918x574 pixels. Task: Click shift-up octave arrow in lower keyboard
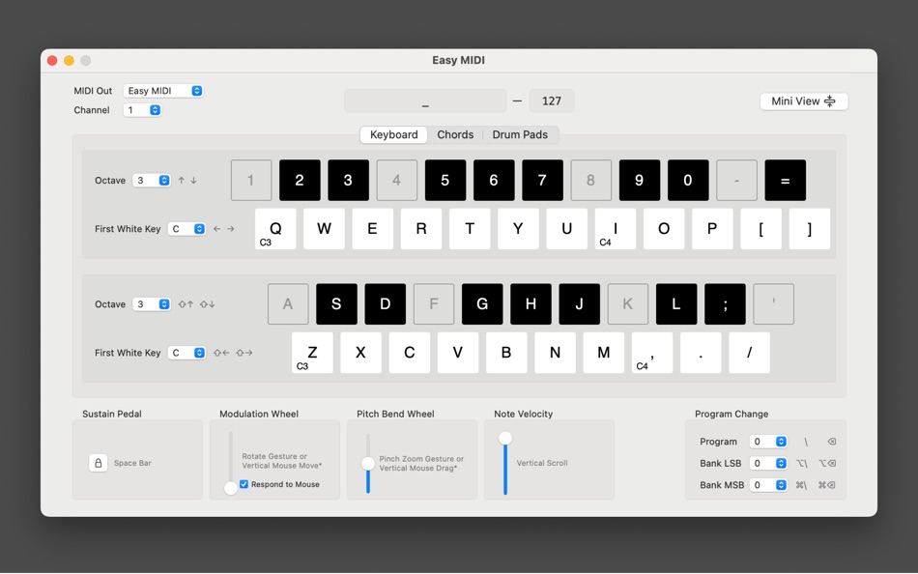click(186, 304)
